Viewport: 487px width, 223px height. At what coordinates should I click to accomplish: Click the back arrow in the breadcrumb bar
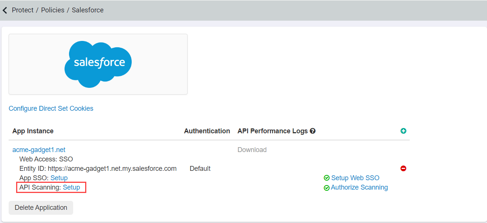pos(5,10)
